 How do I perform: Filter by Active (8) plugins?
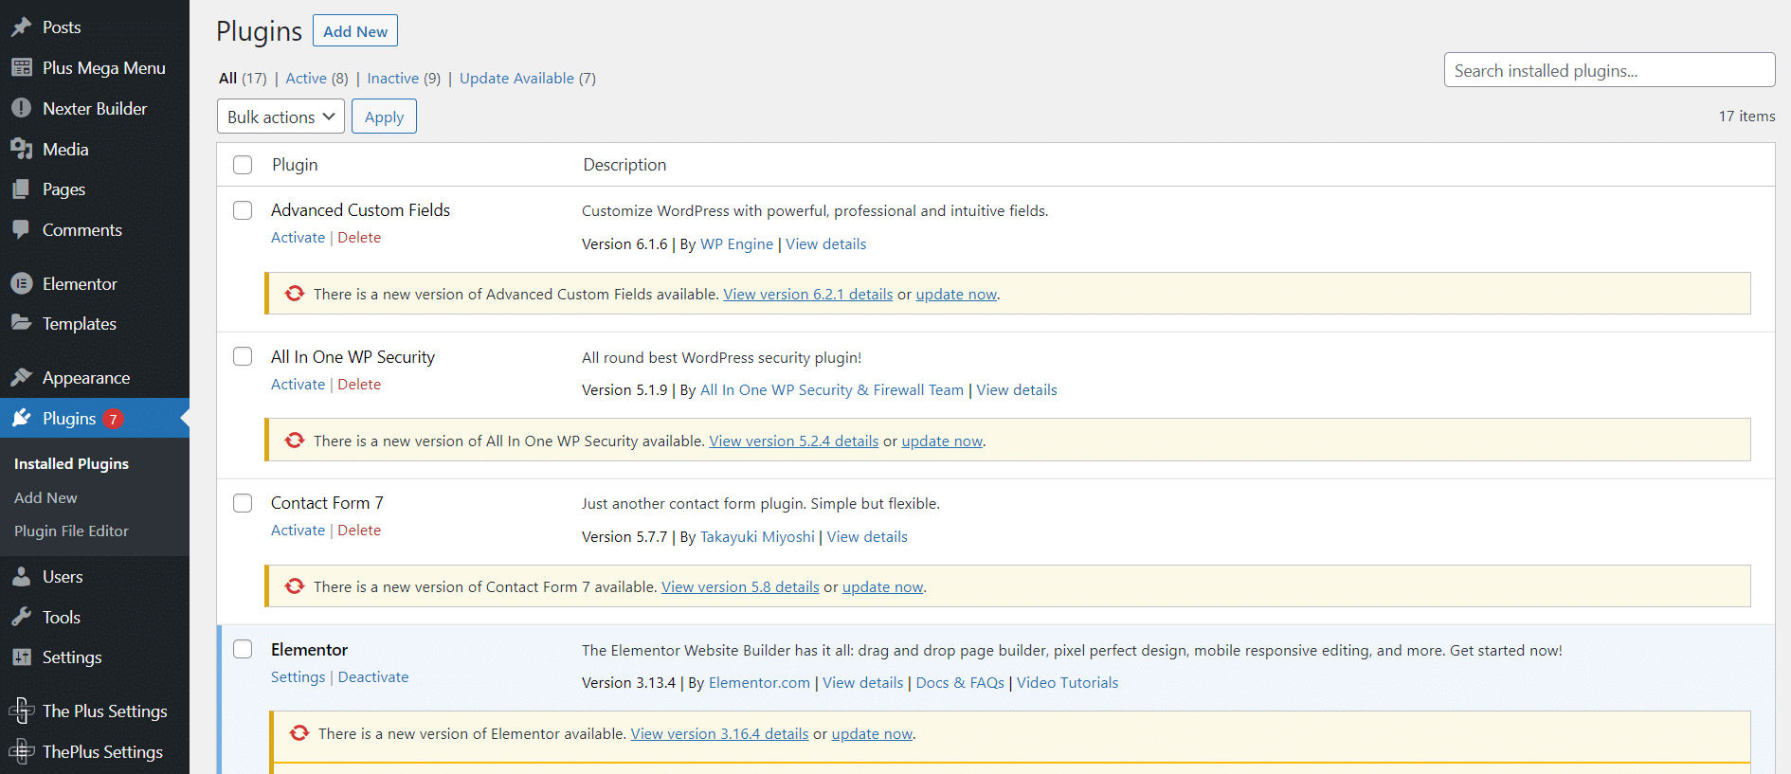[317, 79]
